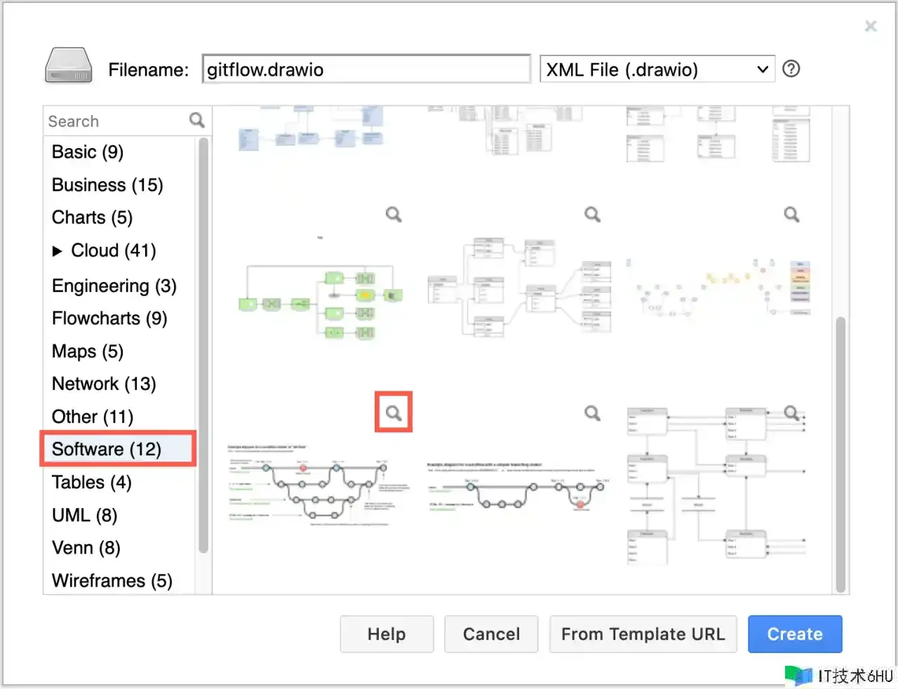
Task: Click the magnifier above the simple branching git template
Action: tap(592, 413)
